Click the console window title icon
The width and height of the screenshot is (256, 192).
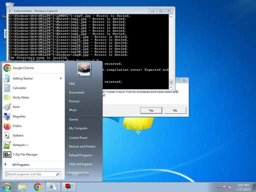click(x=10, y=11)
